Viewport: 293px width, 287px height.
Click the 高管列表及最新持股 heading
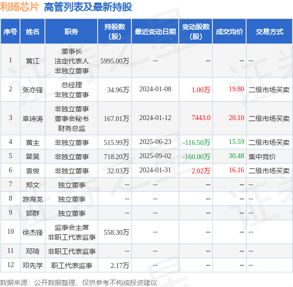tap(88, 7)
